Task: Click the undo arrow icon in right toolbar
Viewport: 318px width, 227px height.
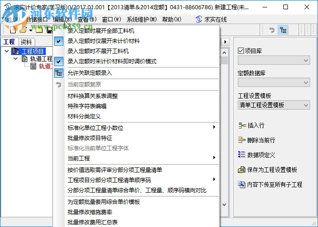Action: (272, 30)
